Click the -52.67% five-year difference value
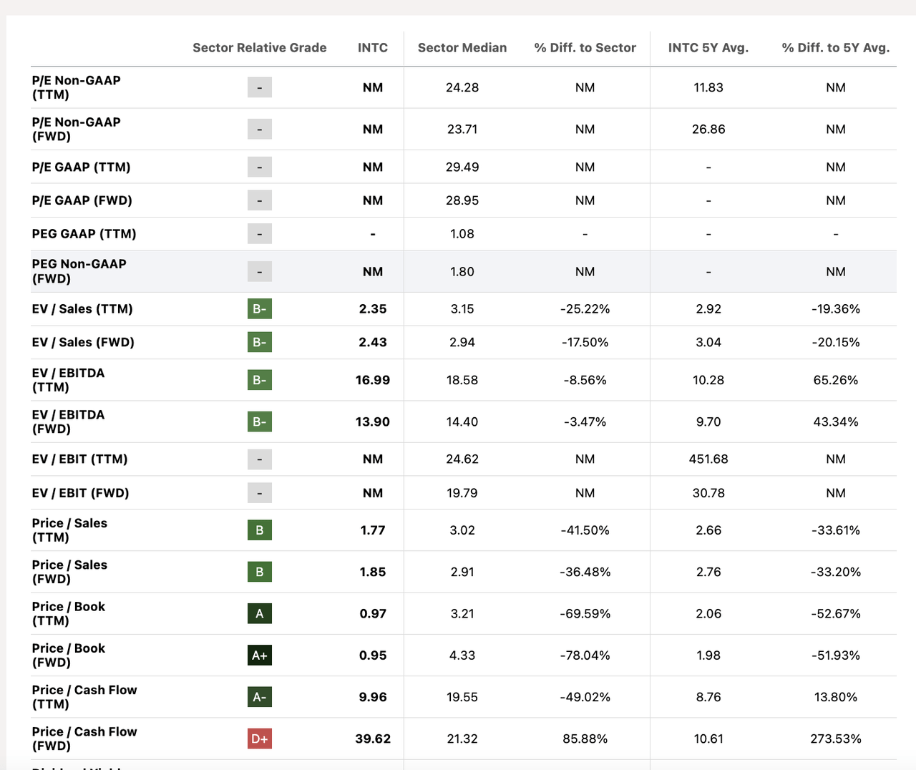The image size is (916, 770). click(x=836, y=613)
